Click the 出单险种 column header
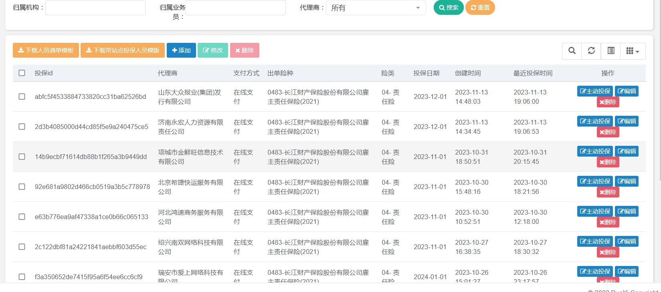The width and height of the screenshot is (661, 292). [280, 73]
